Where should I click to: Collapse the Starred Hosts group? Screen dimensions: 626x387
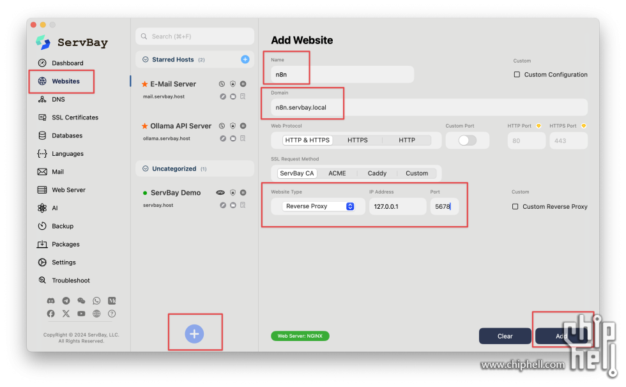pyautogui.click(x=146, y=59)
